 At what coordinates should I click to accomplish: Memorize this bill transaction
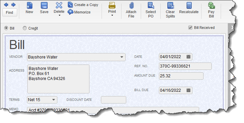point(70,12)
